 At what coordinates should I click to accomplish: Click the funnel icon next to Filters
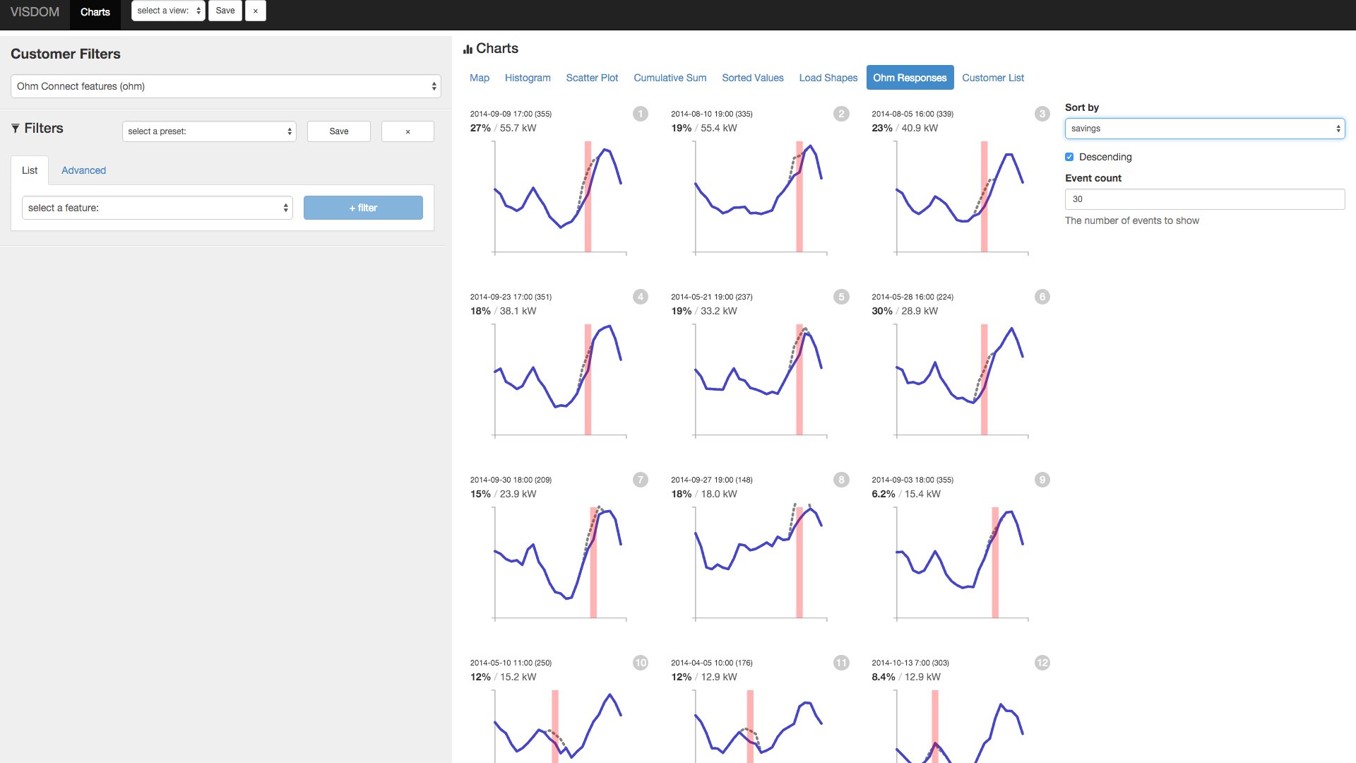[16, 129]
